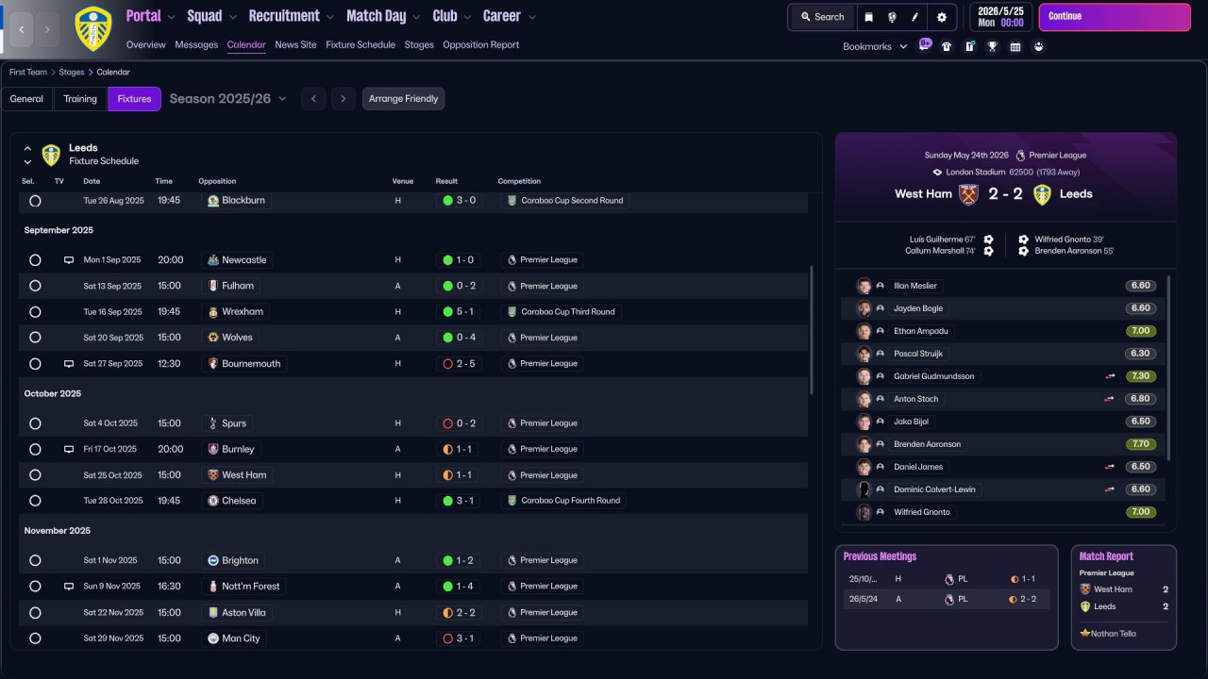Click the trophy bookmark shortcut icon
The image size is (1208, 679).
pos(992,46)
